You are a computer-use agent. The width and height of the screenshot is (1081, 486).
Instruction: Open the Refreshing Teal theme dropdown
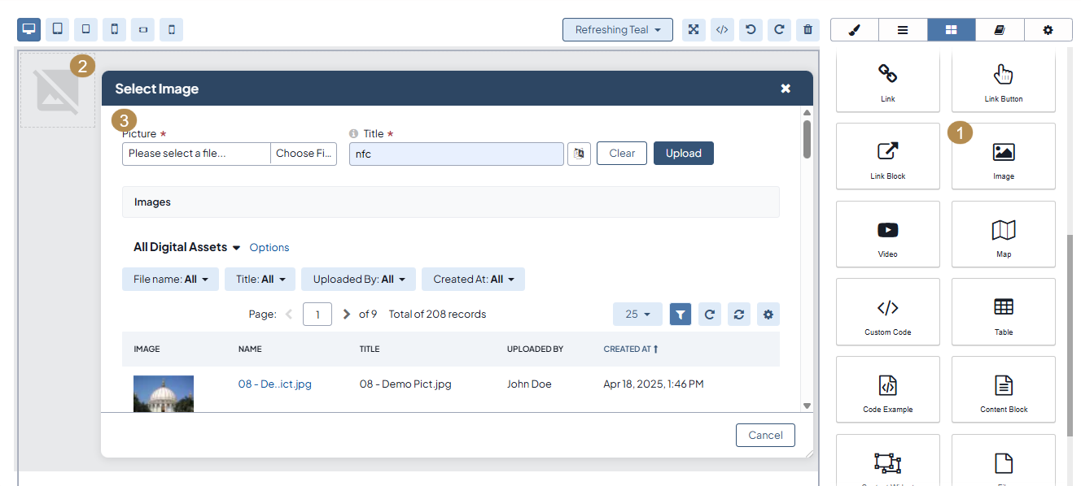pos(618,29)
